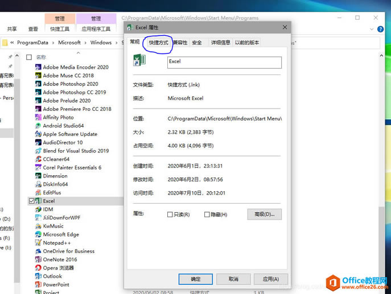Click Corel Painter Essentials 6 icon

pyautogui.click(x=38, y=167)
